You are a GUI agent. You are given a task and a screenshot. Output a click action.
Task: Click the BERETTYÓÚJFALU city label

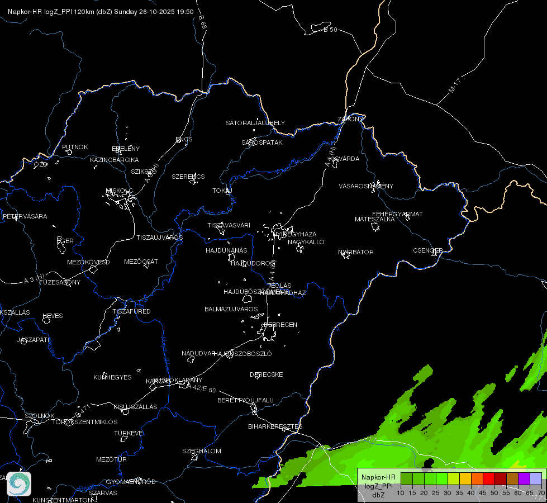click(246, 400)
